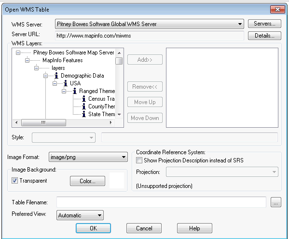Click the info icon beside Demographic Data

pyautogui.click(x=56, y=76)
